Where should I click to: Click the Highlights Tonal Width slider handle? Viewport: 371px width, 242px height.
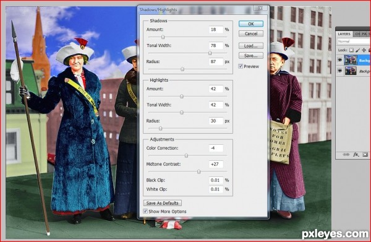pyautogui.click(x=181, y=113)
